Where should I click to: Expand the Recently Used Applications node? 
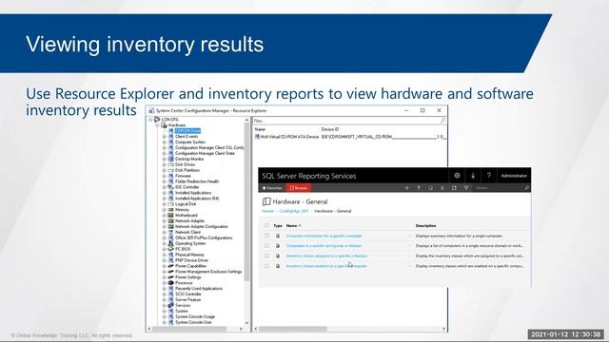(164, 289)
